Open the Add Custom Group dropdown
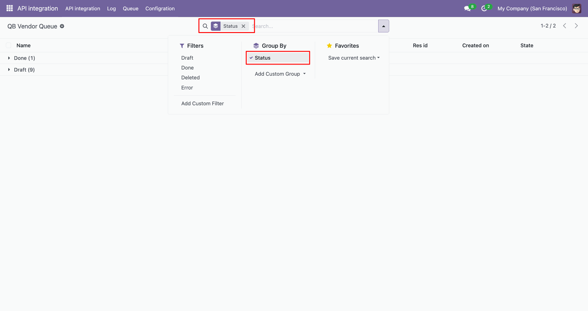 point(280,74)
